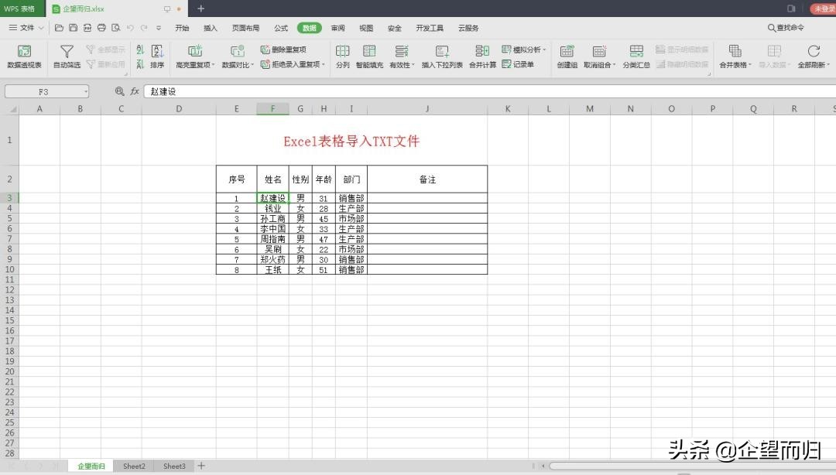Select the 备注 header cell
The image size is (836, 475).
(427, 179)
